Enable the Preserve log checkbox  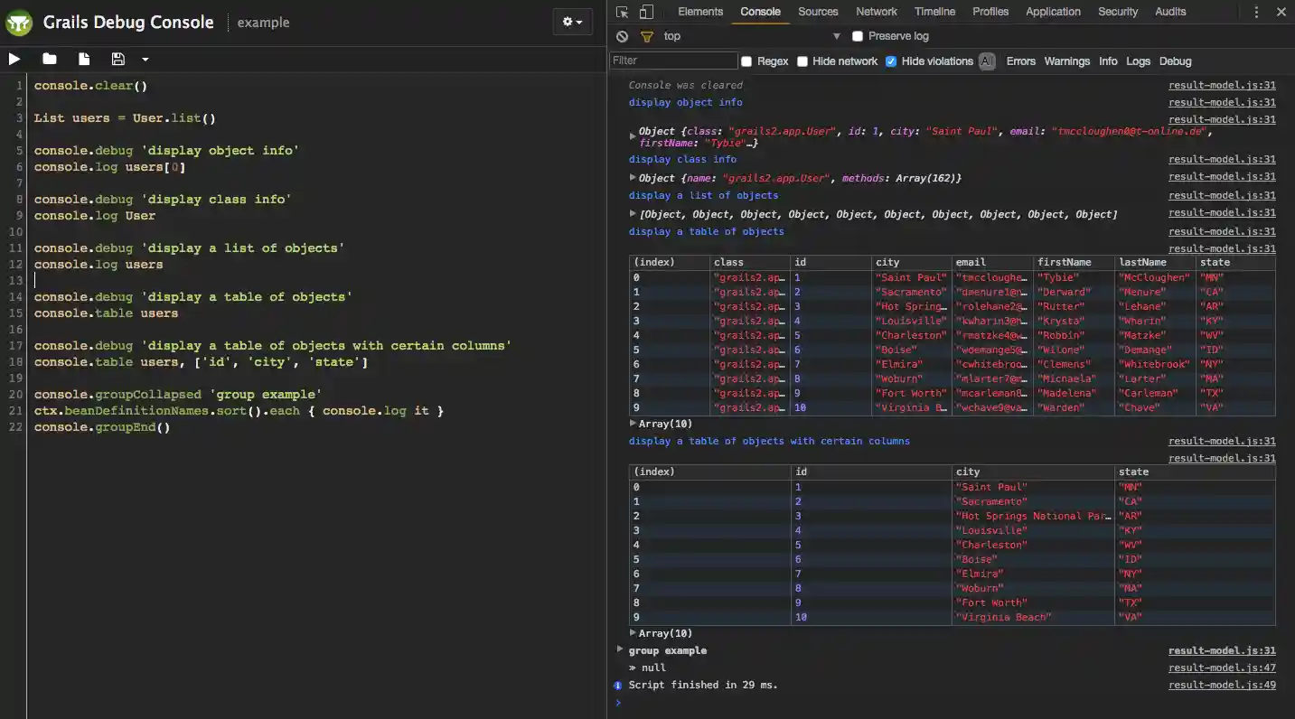[x=858, y=36]
